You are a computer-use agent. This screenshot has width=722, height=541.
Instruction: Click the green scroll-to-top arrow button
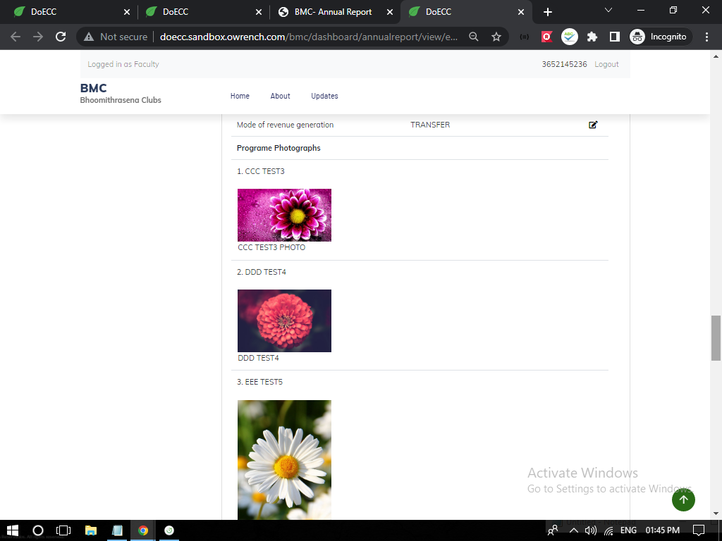(x=683, y=499)
